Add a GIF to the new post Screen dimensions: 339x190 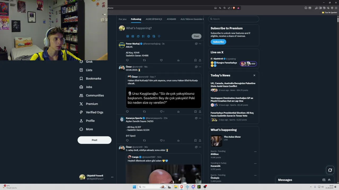tap(133, 36)
